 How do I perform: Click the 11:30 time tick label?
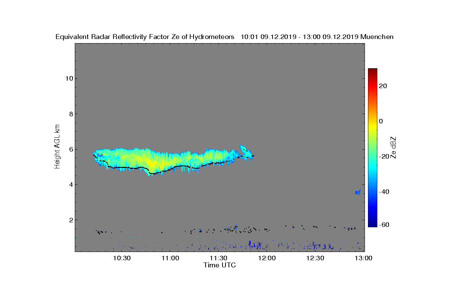218,258
